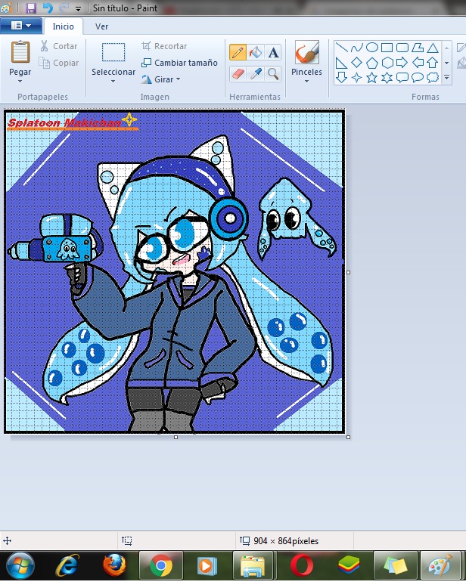Show the next row of the shapes gallery
Screen dimensions: 466x588
[x=446, y=63]
